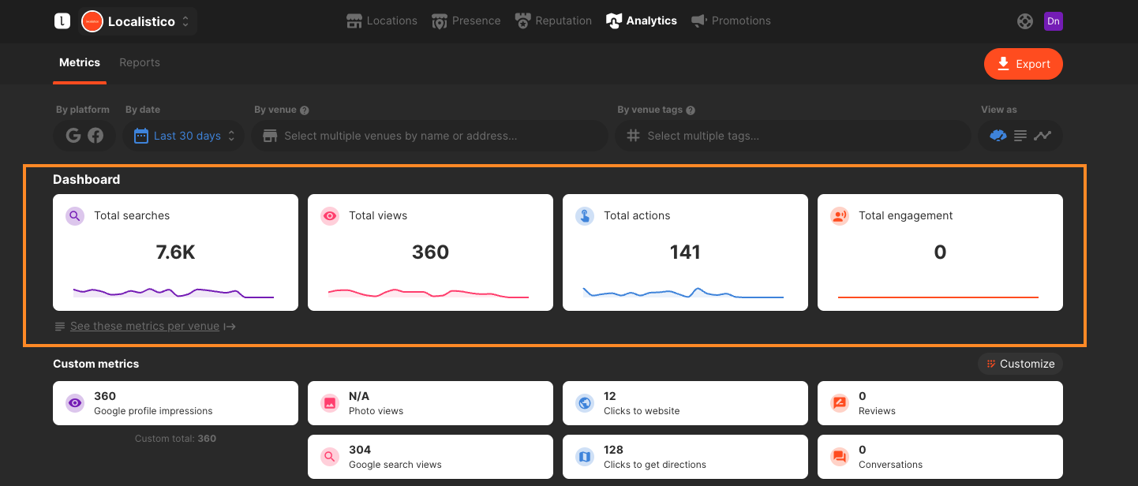Click the venue search input field

coord(430,136)
